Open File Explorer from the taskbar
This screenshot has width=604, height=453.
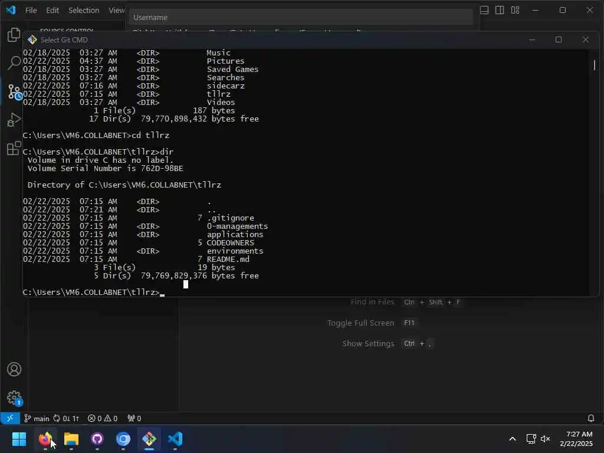pyautogui.click(x=71, y=439)
